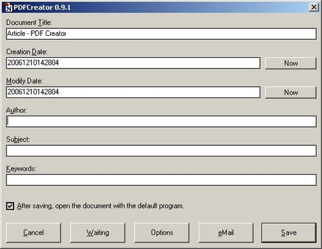Screen dimensions: 322x249
Task: Open the Options dialog
Action: click(x=162, y=232)
